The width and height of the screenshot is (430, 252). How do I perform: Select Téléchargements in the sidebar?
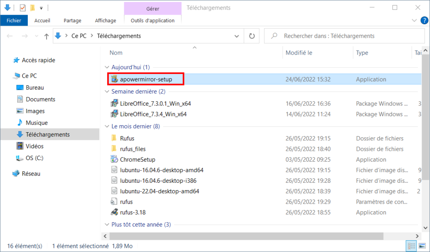(48, 134)
